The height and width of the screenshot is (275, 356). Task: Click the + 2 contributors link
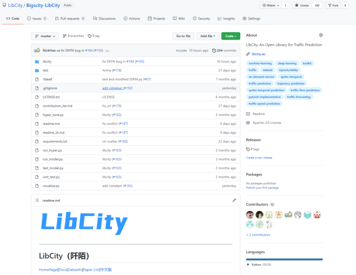tap(258, 235)
